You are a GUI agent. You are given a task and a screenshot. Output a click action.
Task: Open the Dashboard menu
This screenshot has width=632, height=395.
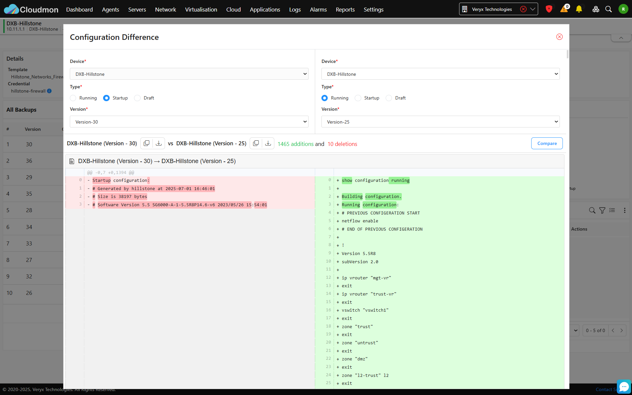point(79,10)
